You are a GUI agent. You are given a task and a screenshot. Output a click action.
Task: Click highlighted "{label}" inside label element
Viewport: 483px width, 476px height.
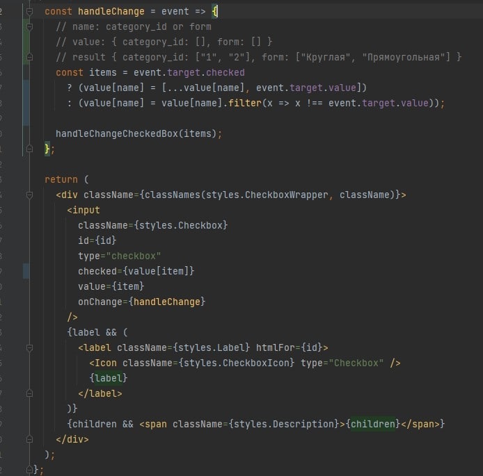click(x=109, y=378)
